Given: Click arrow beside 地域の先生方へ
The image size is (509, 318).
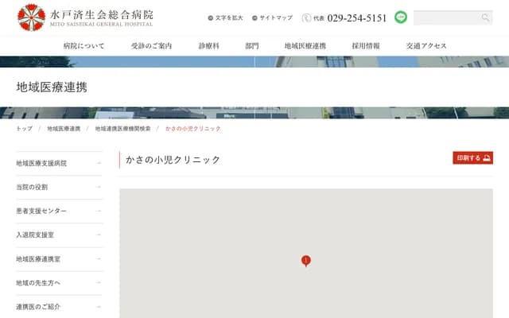Looking at the screenshot, I should pyautogui.click(x=99, y=283).
